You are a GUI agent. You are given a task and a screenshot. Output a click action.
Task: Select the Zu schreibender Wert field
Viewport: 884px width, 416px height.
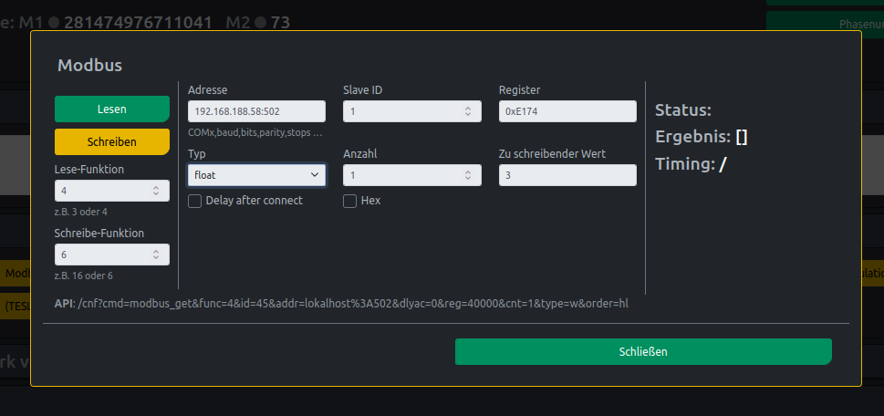point(567,175)
